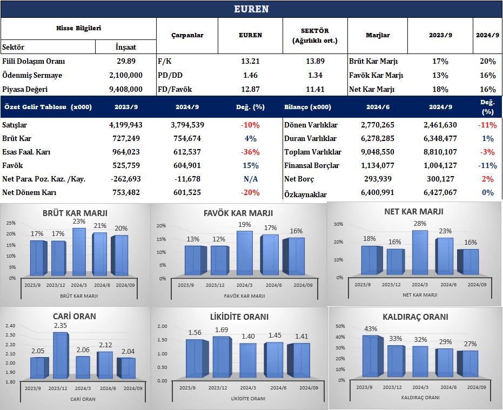The height and width of the screenshot is (410, 503).
Task: Click the 2.35 bar in Cari Oran chart
Action: [61, 355]
